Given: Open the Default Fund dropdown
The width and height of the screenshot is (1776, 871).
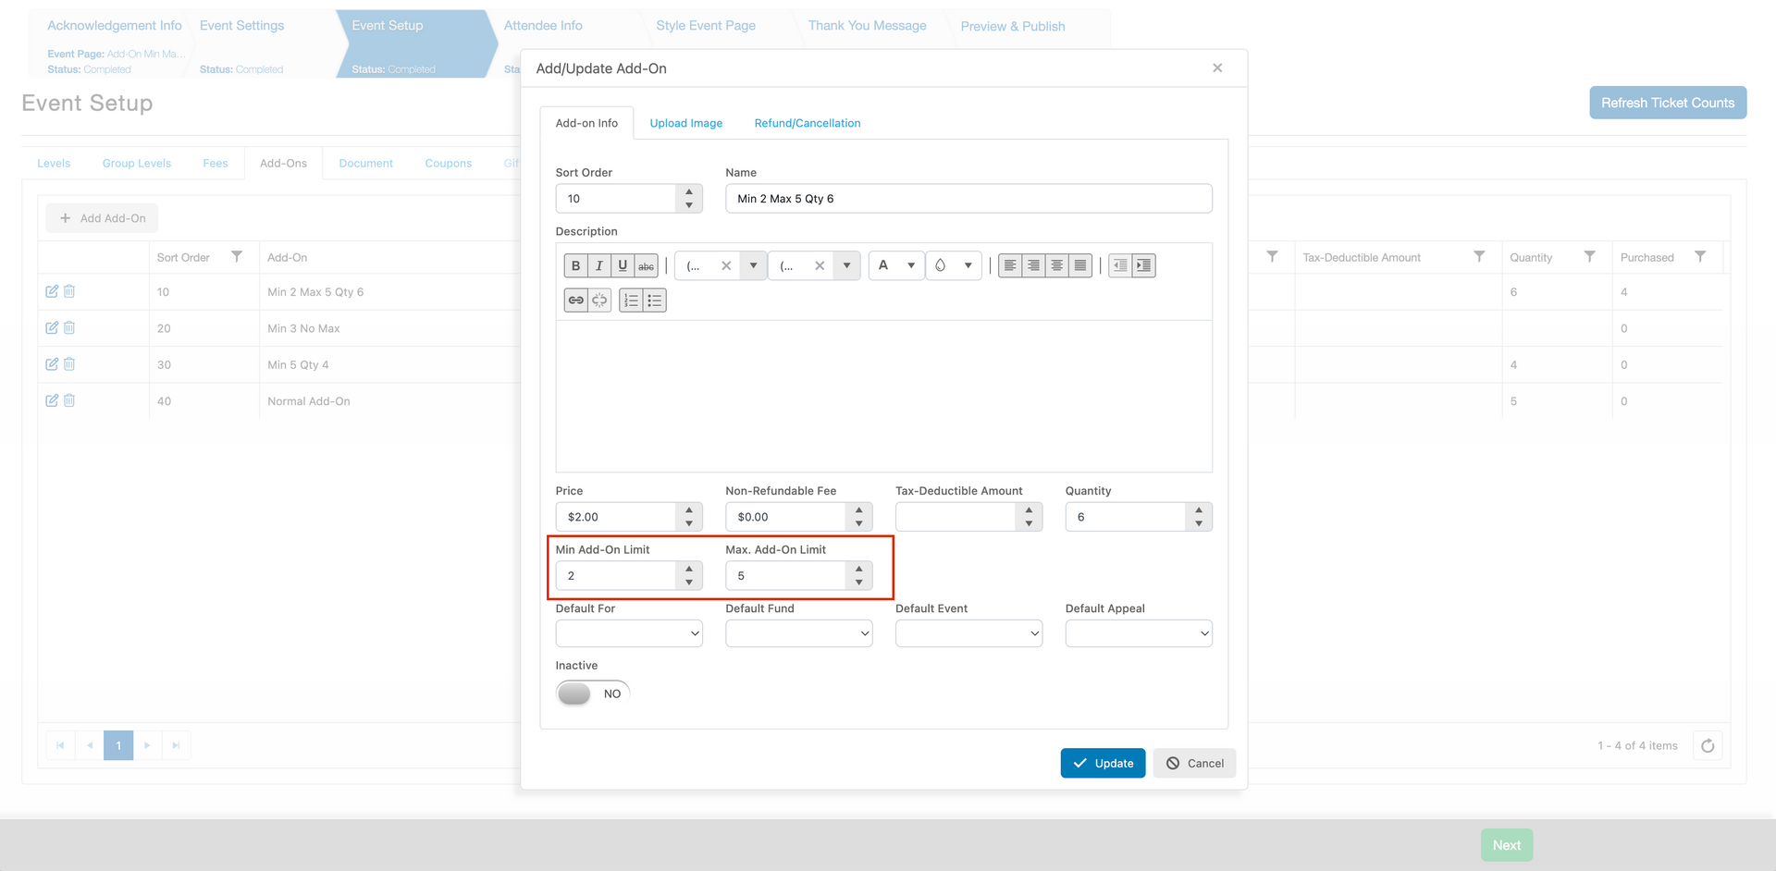Looking at the screenshot, I should tap(799, 633).
